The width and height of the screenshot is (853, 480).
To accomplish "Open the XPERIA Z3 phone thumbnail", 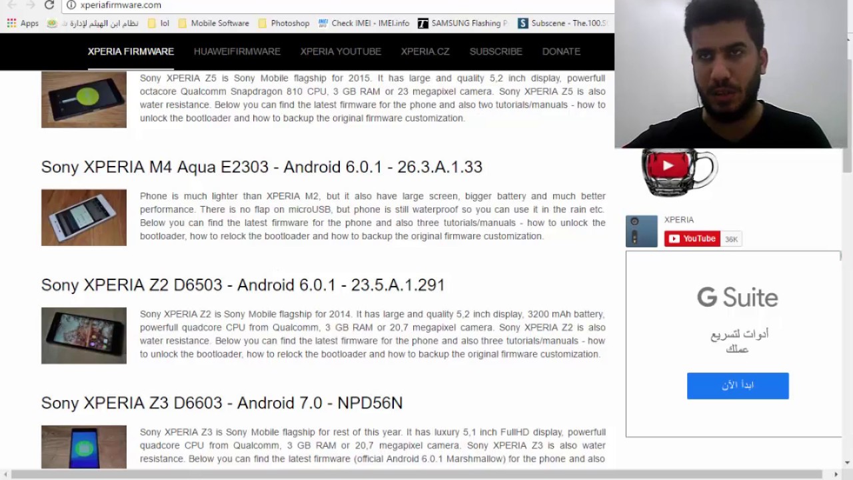I will (x=84, y=447).
